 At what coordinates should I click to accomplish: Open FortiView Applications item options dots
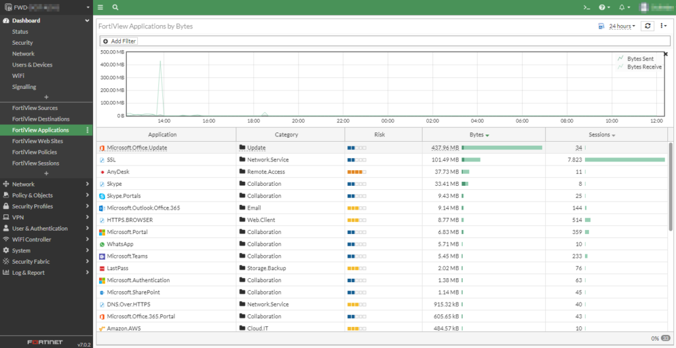[88, 130]
